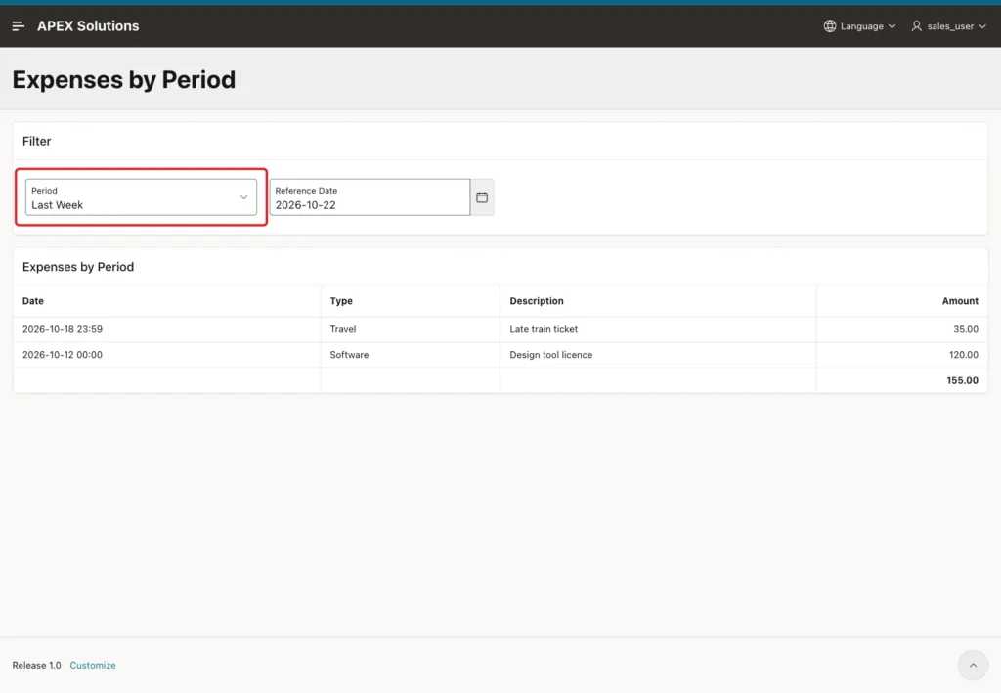
Task: Select the Design tool licence row
Action: point(500,355)
